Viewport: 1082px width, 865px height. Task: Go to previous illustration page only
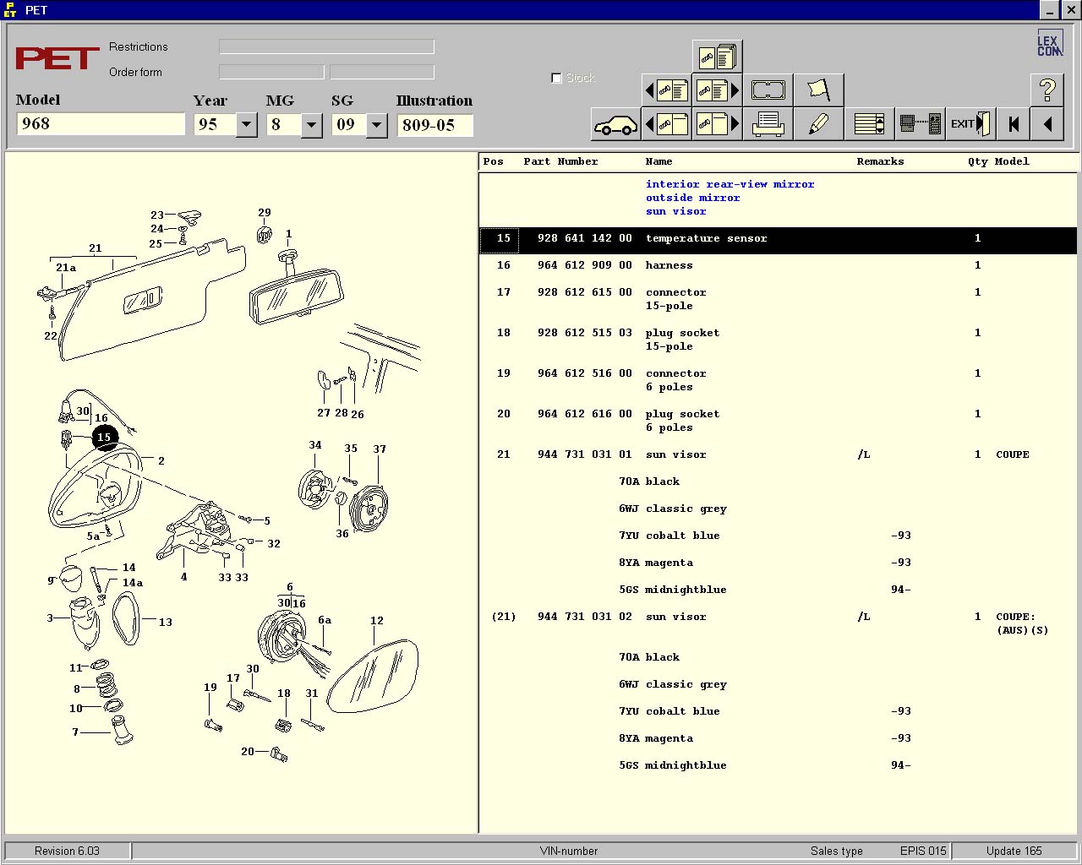point(667,125)
